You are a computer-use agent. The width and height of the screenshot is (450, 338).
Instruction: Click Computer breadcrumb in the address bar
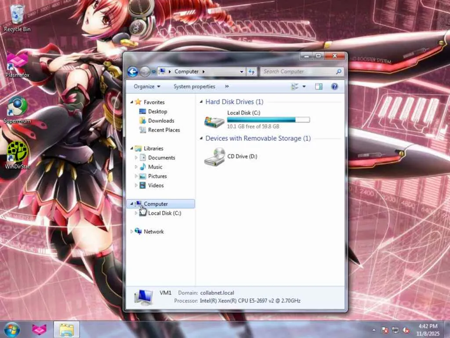click(186, 72)
